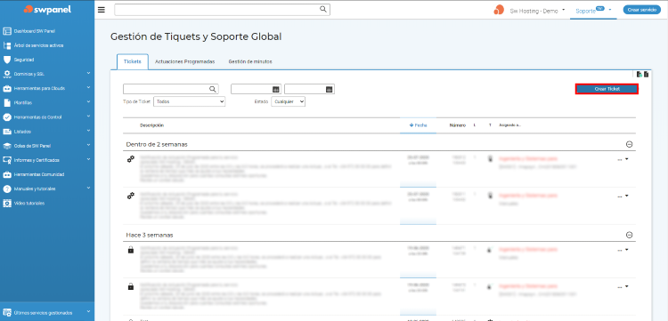668x321 pixels.
Task: Toggle the hamburger menu icon
Action: point(101,10)
